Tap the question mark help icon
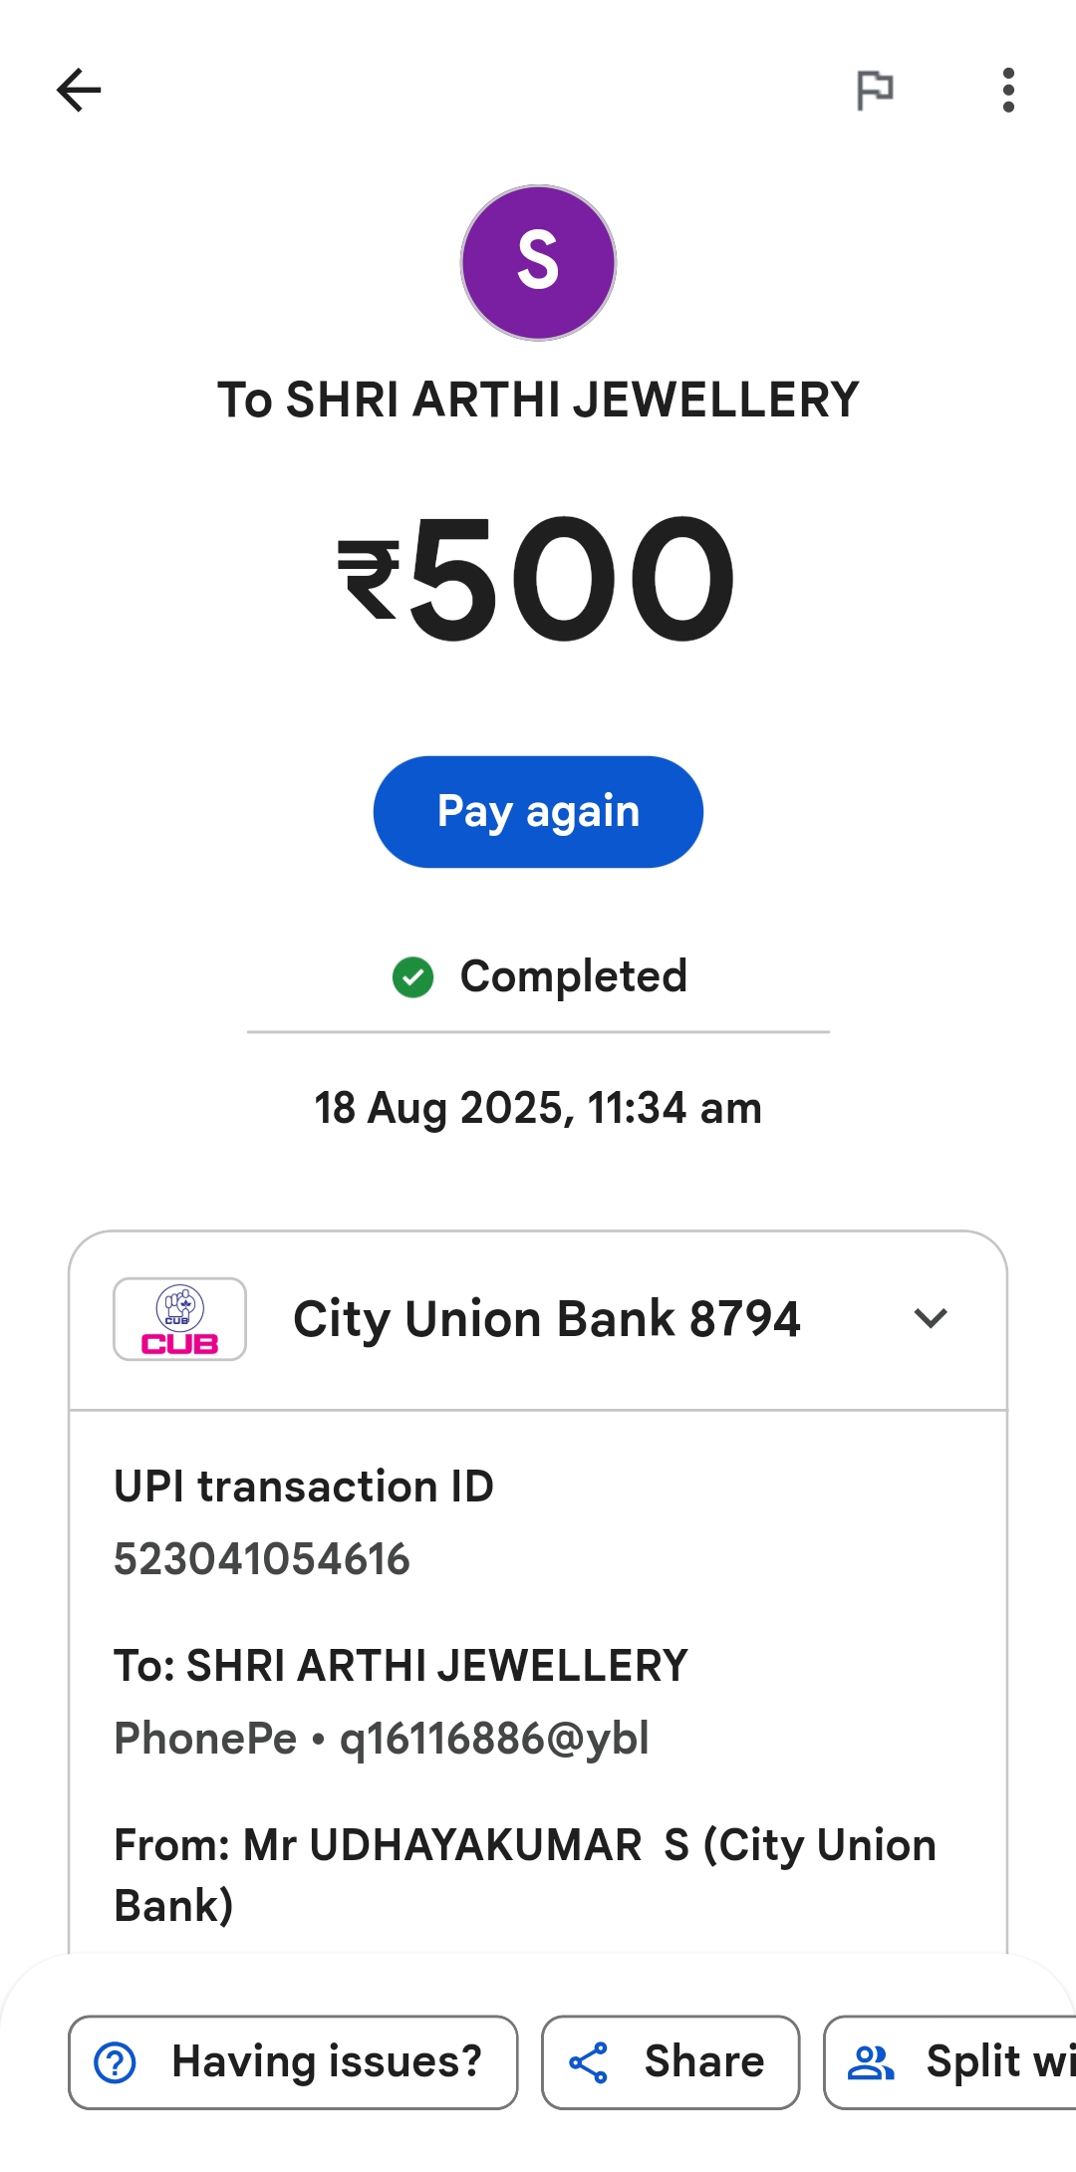 pos(115,2062)
